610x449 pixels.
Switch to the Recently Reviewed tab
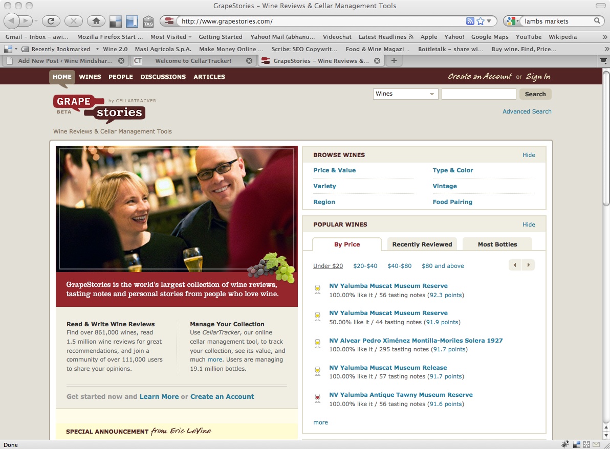click(x=422, y=244)
